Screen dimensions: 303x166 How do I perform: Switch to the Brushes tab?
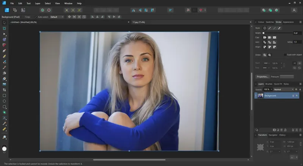[269, 84]
